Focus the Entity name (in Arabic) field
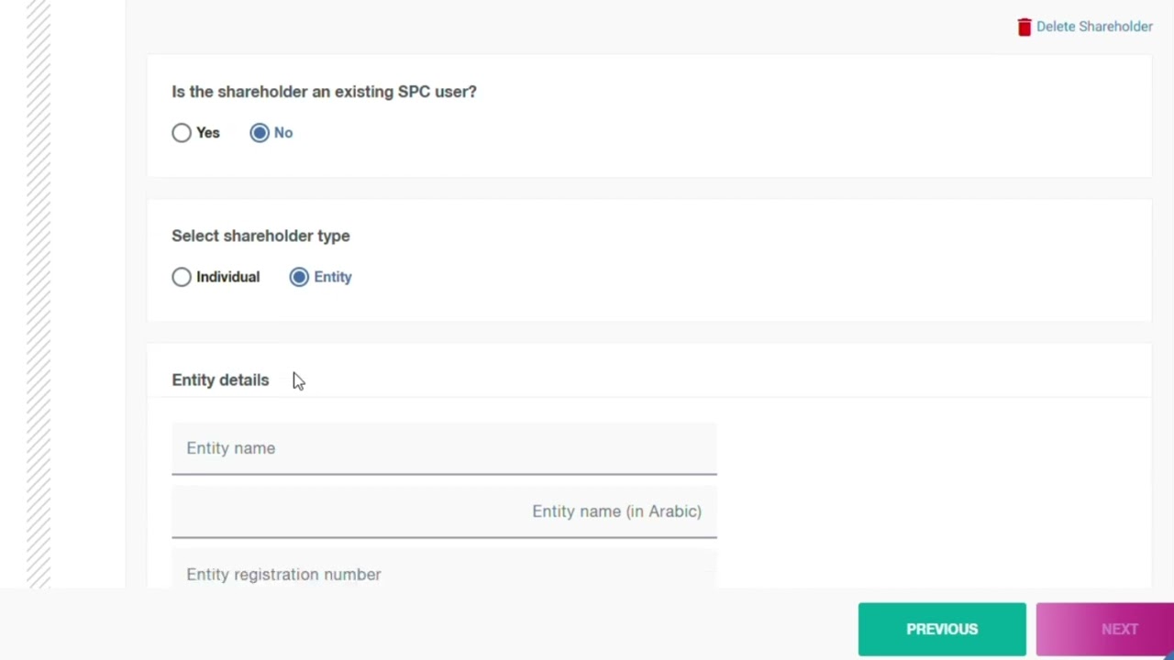Image resolution: width=1174 pixels, height=660 pixels. pos(444,511)
